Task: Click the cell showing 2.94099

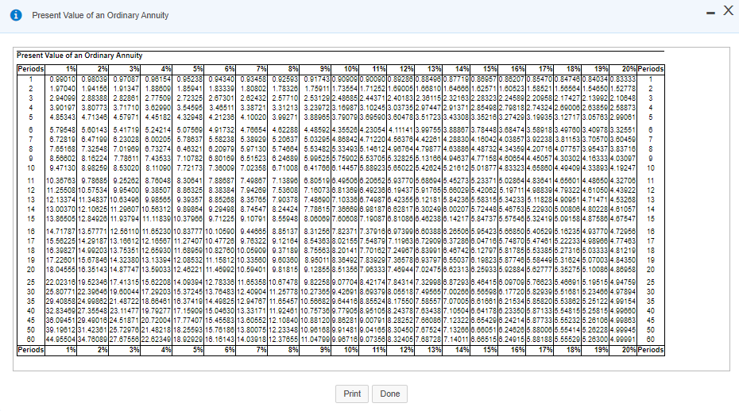Action: click(63, 98)
